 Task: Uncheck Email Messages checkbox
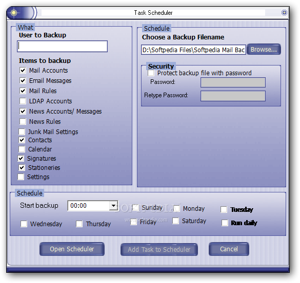23,80
